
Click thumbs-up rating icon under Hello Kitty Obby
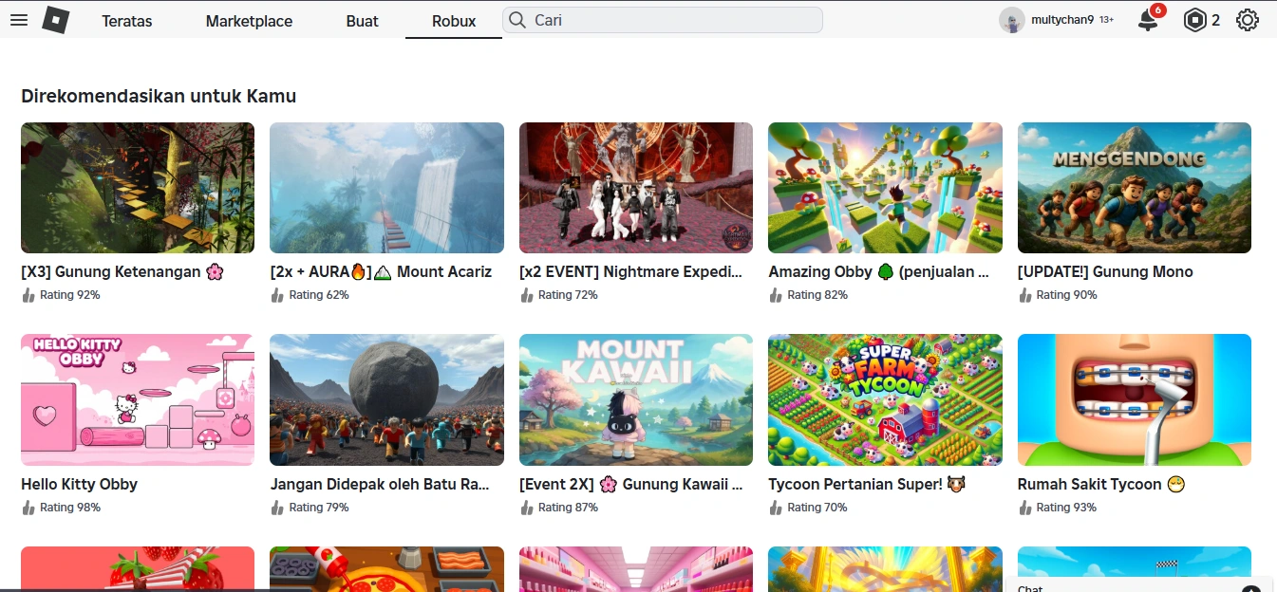(x=28, y=508)
